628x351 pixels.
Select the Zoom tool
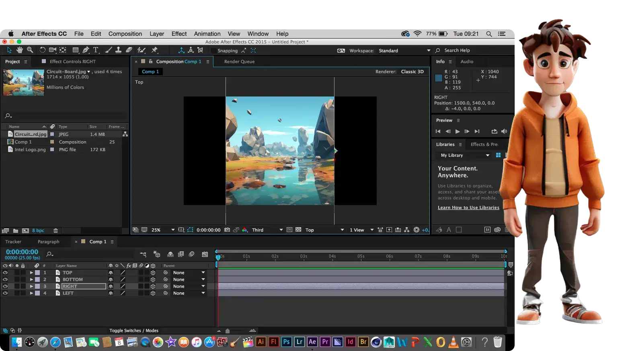pos(30,50)
